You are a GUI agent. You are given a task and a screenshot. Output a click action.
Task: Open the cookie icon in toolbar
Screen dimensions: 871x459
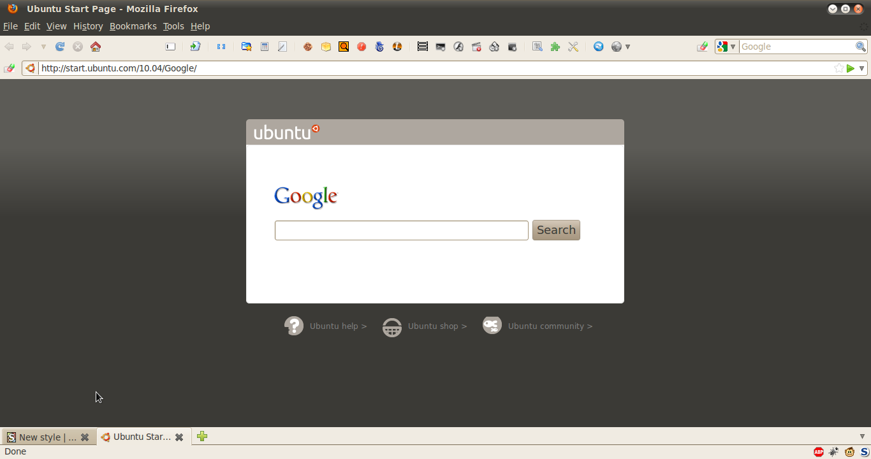308,47
